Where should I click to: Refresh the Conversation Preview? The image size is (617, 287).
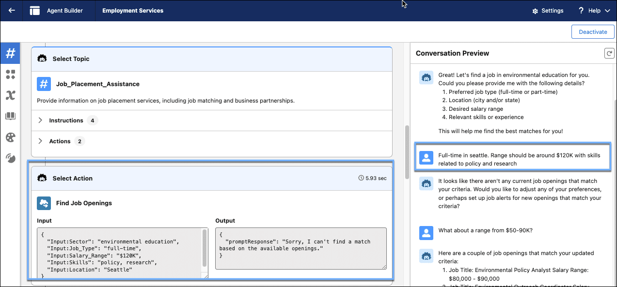609,53
